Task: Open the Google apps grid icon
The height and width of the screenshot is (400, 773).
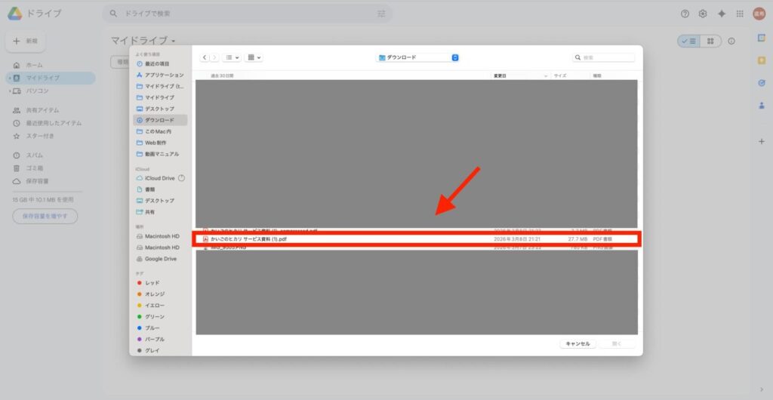Action: (x=739, y=14)
